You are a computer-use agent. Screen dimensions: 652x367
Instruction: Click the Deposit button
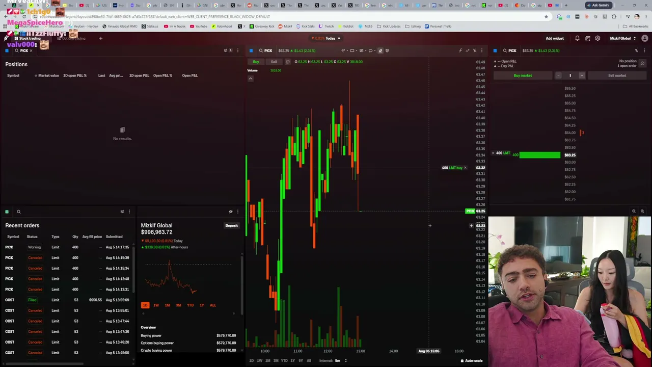(231, 225)
